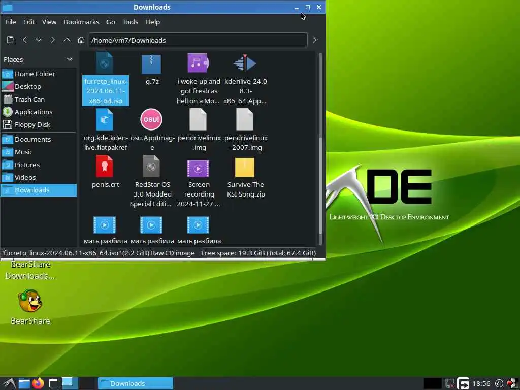Open the Help menu

pos(152,22)
